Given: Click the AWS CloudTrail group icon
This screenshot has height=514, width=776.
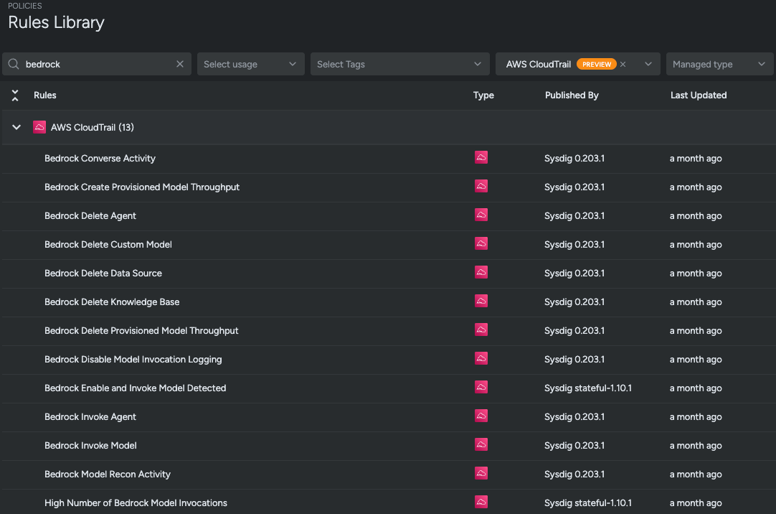Looking at the screenshot, I should pos(39,127).
